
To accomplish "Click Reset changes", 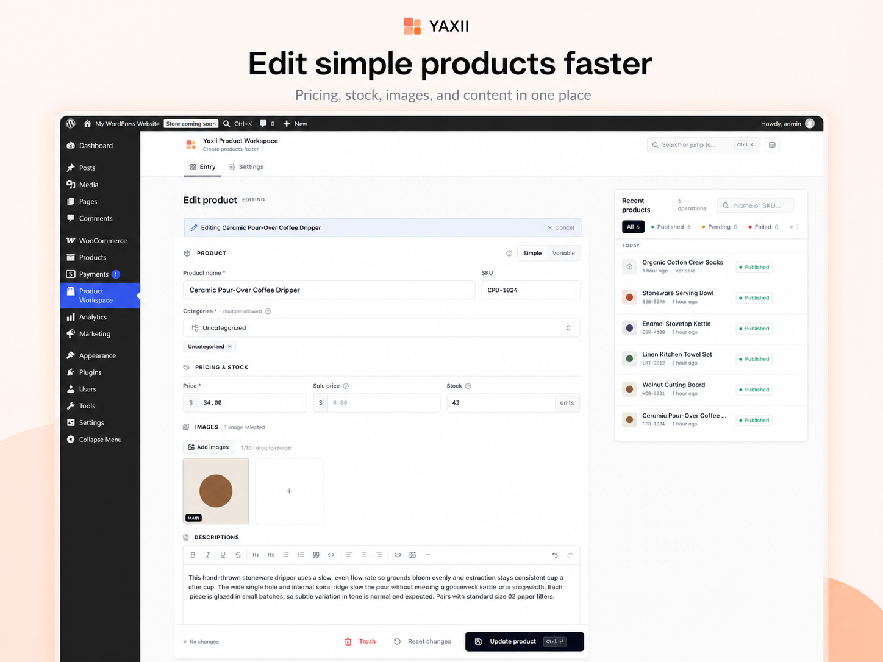I will pos(423,641).
